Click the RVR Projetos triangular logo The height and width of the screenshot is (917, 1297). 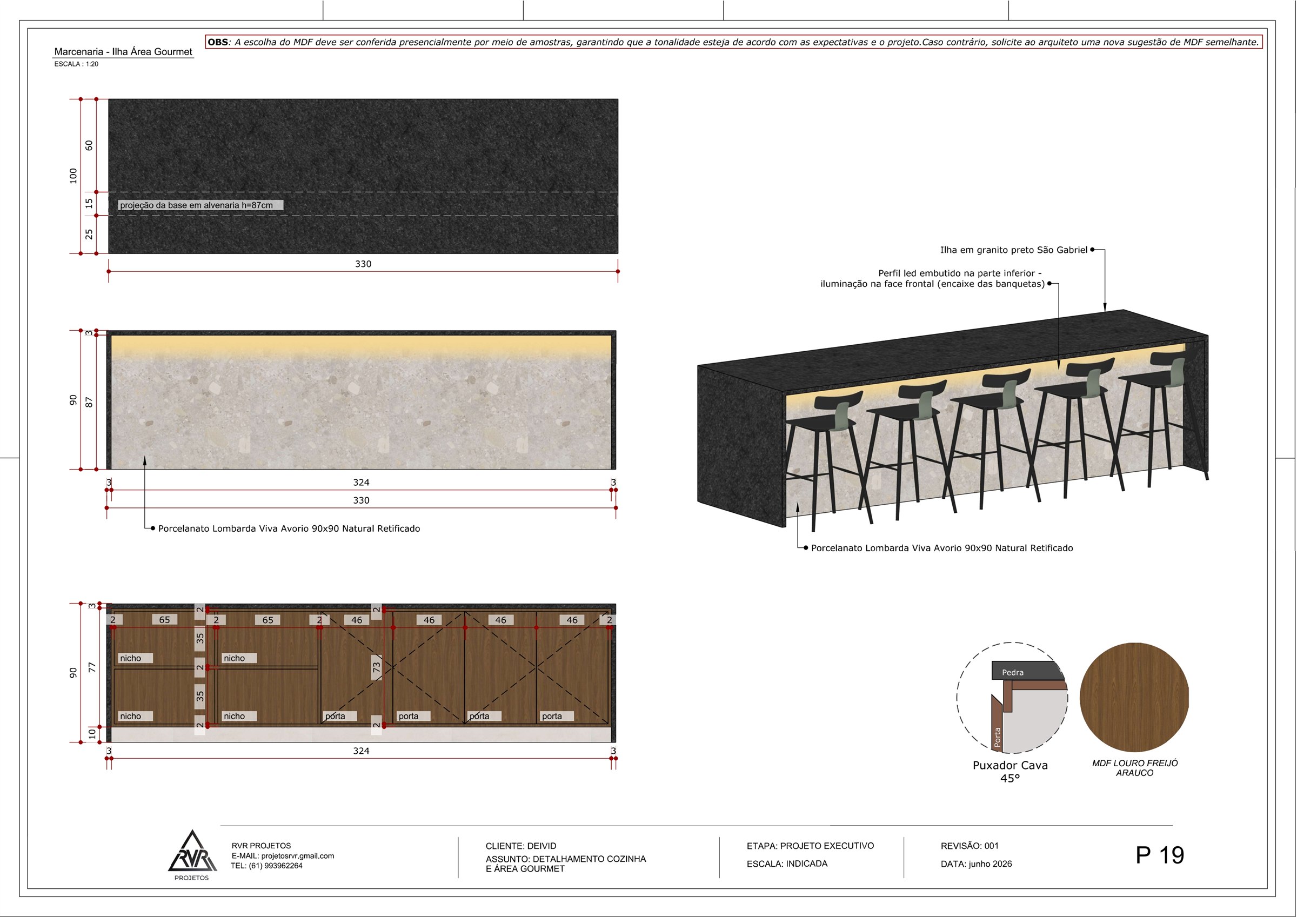coord(192,855)
